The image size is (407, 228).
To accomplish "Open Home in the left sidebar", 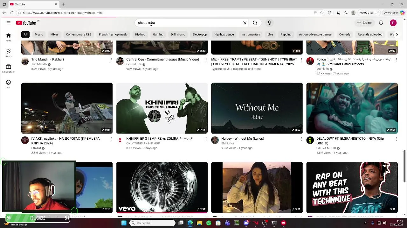I will point(9,37).
